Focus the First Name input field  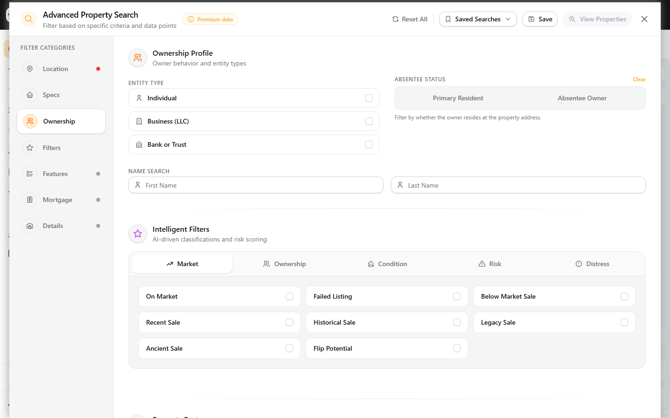click(256, 185)
